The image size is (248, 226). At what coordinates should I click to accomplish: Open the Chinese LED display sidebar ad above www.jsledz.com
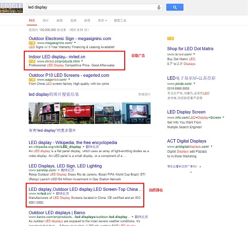tap(191, 78)
